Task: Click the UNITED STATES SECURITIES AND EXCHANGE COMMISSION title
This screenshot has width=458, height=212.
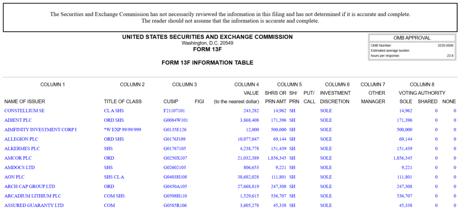Action: pyautogui.click(x=208, y=37)
